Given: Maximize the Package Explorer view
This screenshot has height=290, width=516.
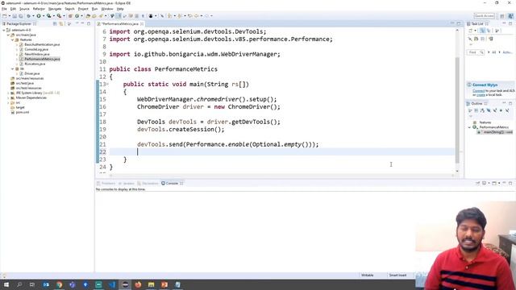Looking at the screenshot, I should click(x=89, y=23).
